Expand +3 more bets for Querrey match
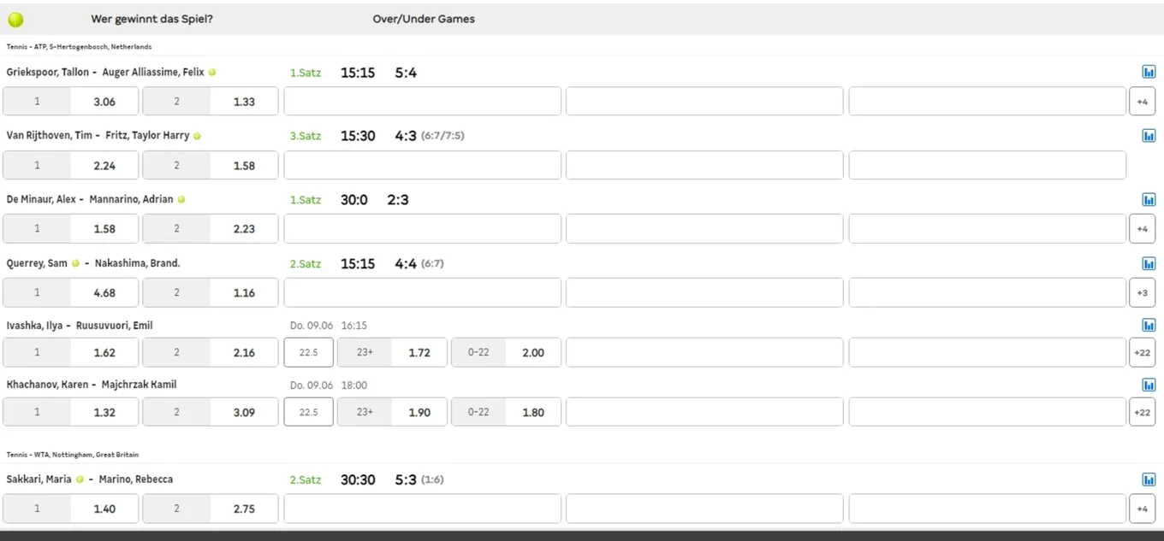The width and height of the screenshot is (1164, 541). point(1142,292)
